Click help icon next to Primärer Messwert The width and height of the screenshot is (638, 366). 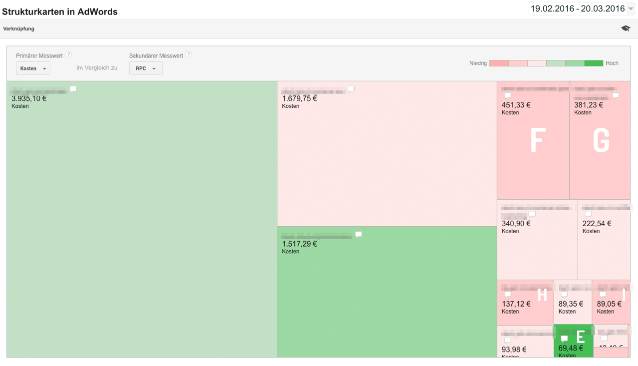[x=69, y=55]
